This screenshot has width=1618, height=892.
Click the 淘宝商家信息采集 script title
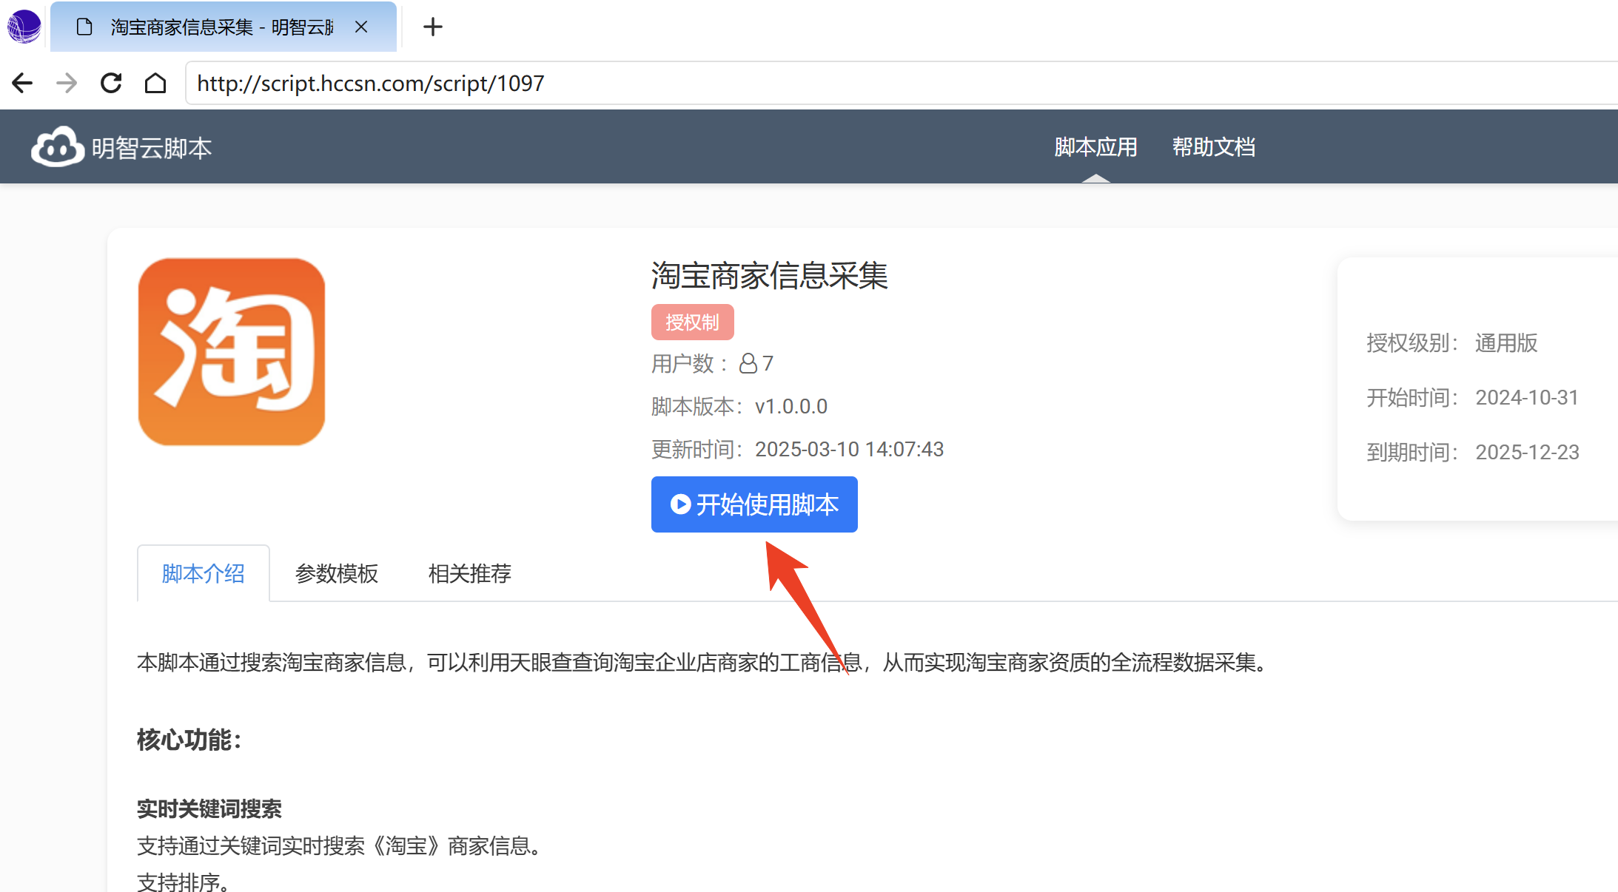[770, 276]
